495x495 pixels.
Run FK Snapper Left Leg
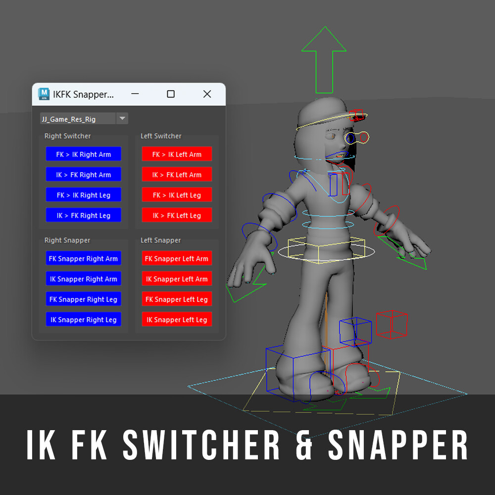click(x=177, y=299)
